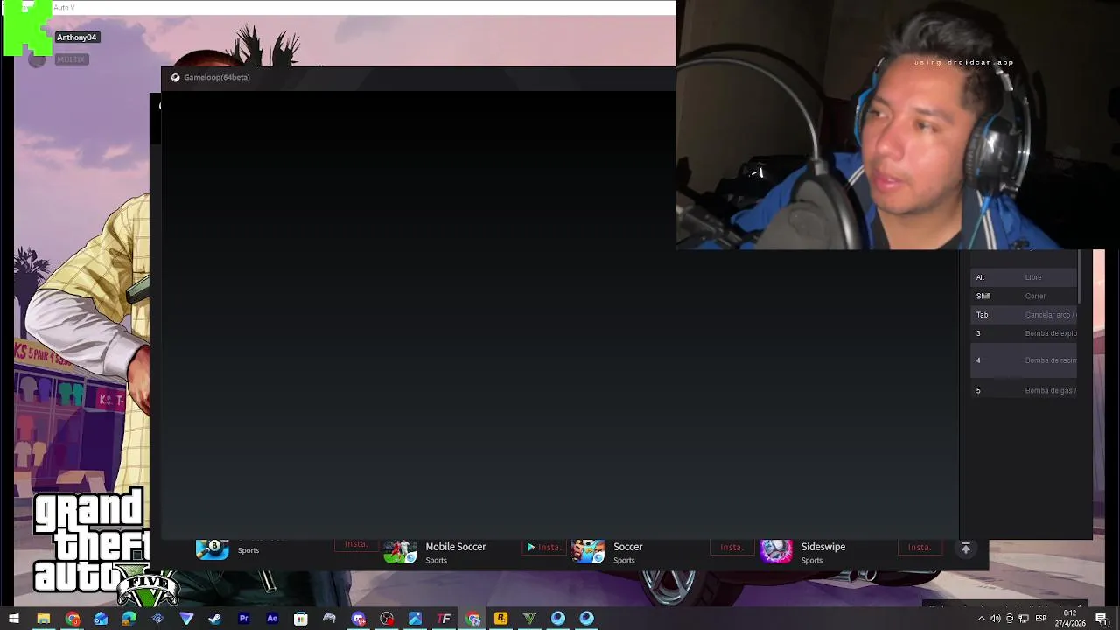The height and width of the screenshot is (630, 1120).
Task: Click the 8 Ball Pool game icon
Action: point(213,549)
